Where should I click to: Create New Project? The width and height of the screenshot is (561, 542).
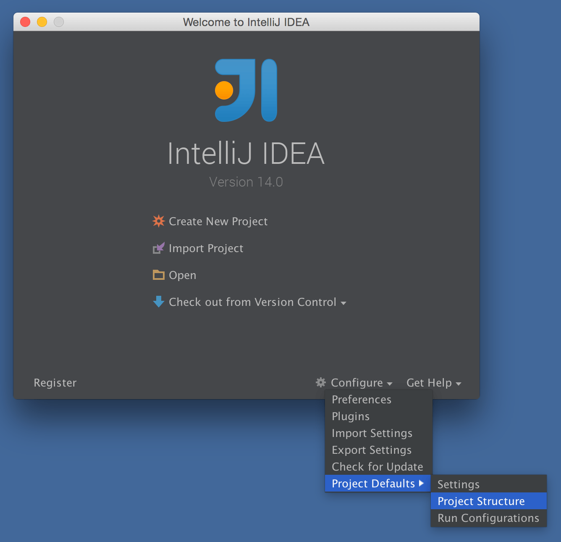click(x=218, y=221)
